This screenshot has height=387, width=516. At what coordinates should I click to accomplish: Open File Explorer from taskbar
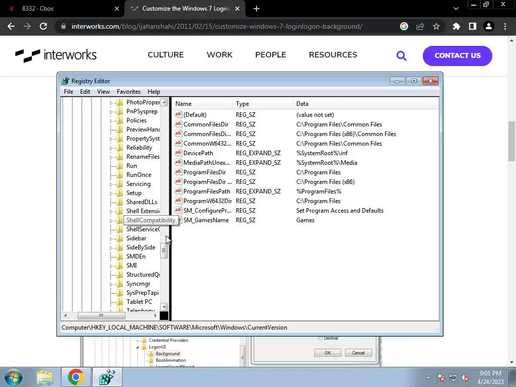(45, 377)
